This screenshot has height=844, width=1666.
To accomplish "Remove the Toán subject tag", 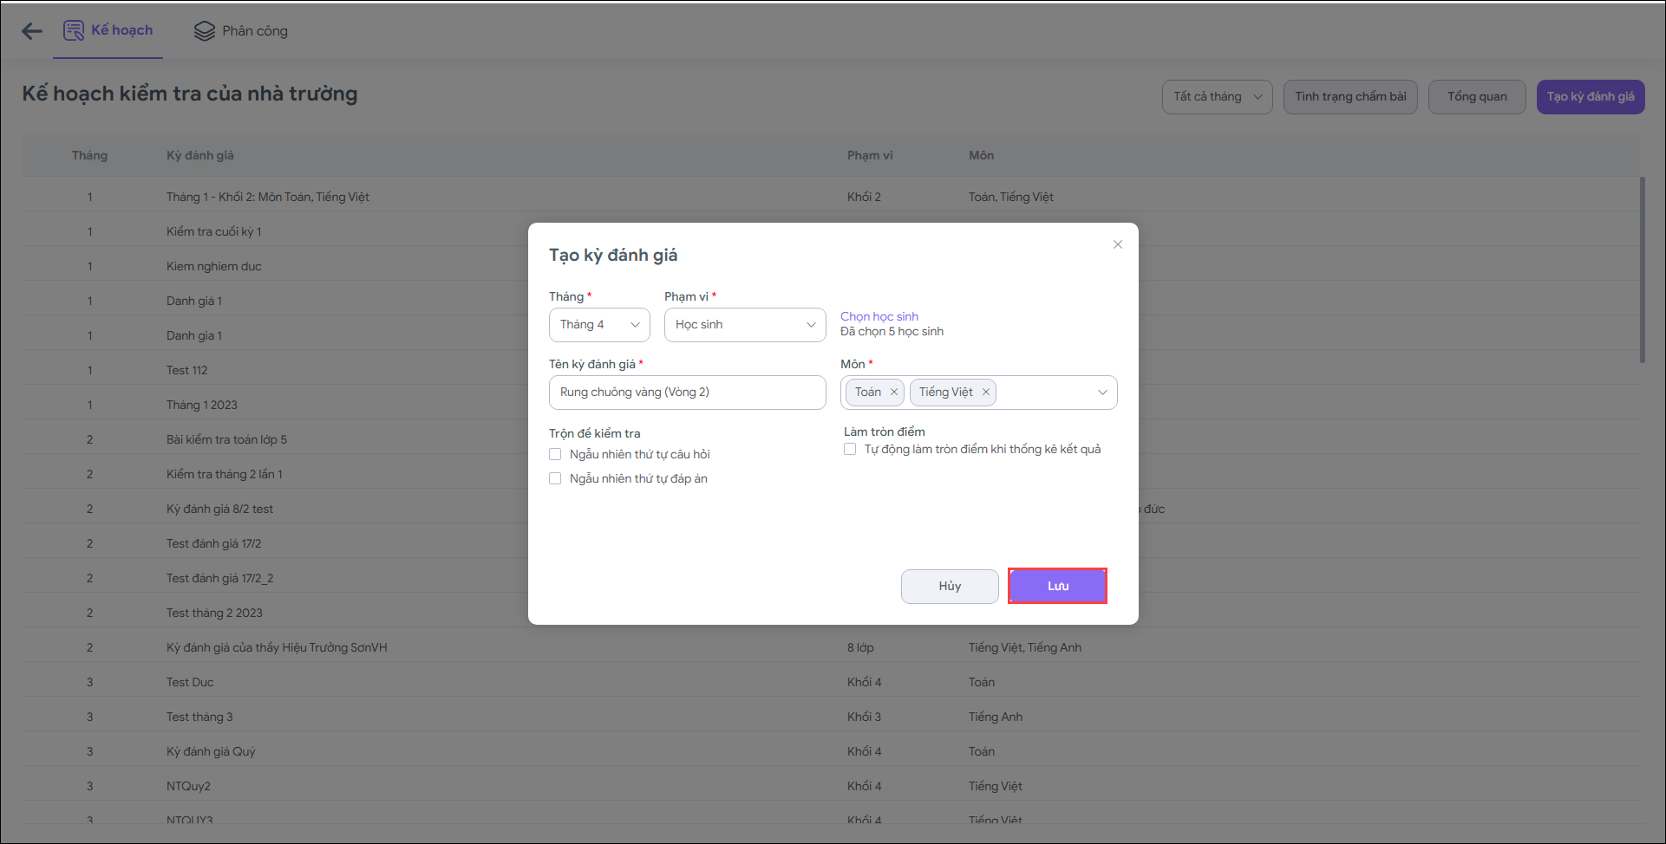I will pyautogui.click(x=894, y=393).
